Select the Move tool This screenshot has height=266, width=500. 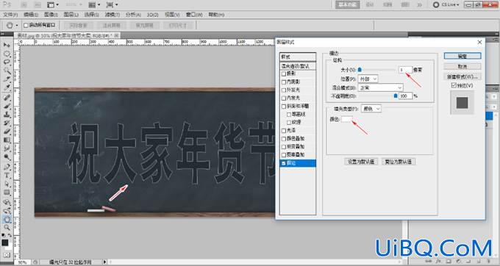(x=7, y=46)
